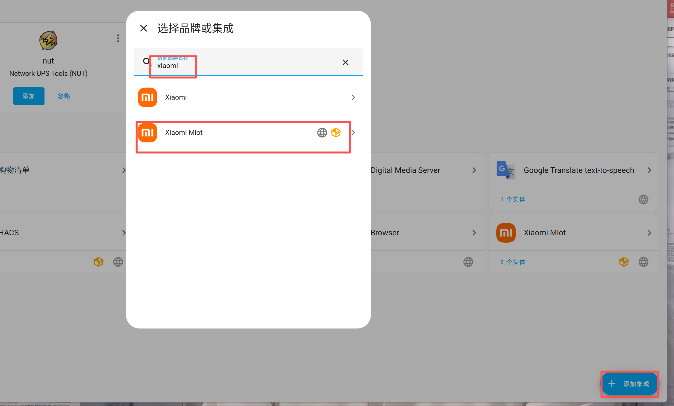Clear the xiaomi search text
The width and height of the screenshot is (674, 406).
[345, 62]
